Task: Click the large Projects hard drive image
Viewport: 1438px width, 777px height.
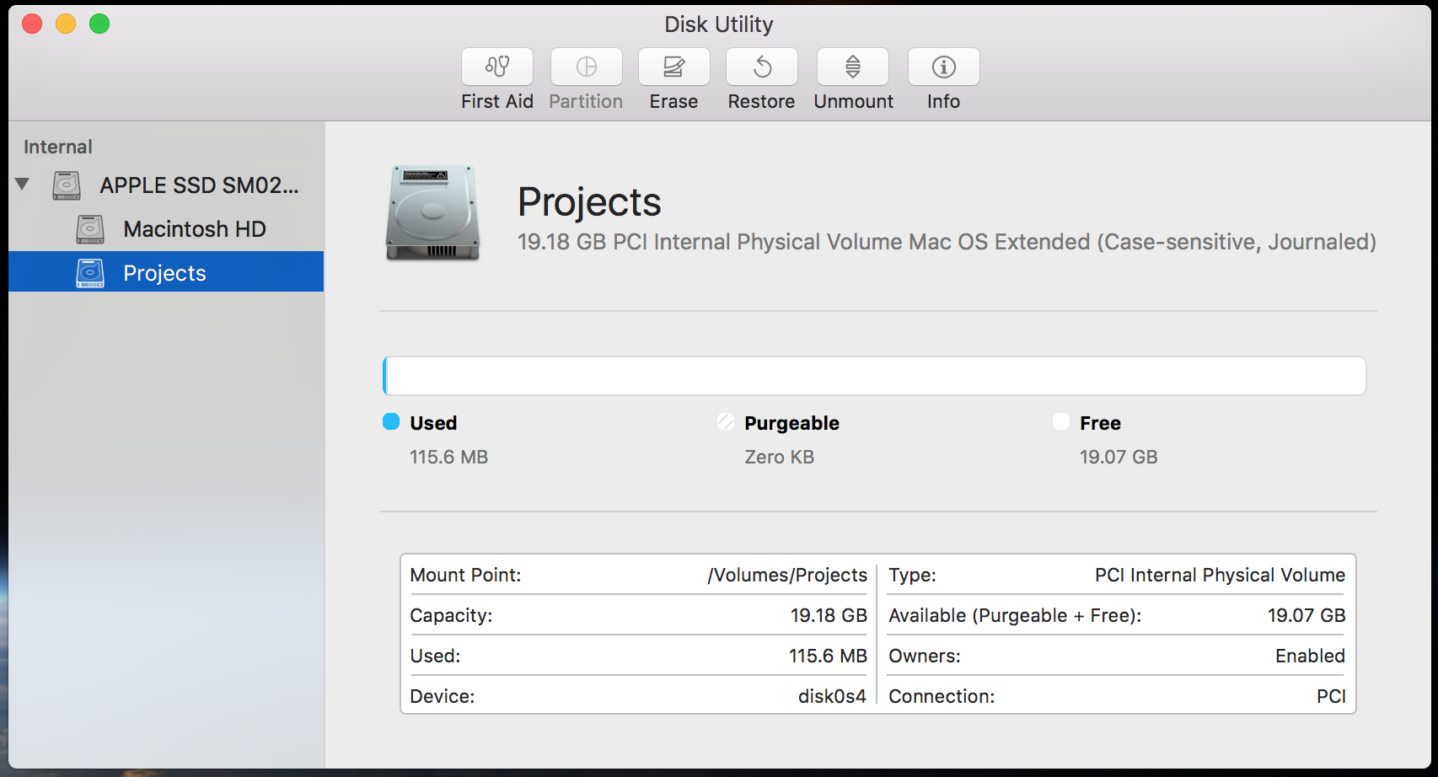Action: pyautogui.click(x=433, y=213)
